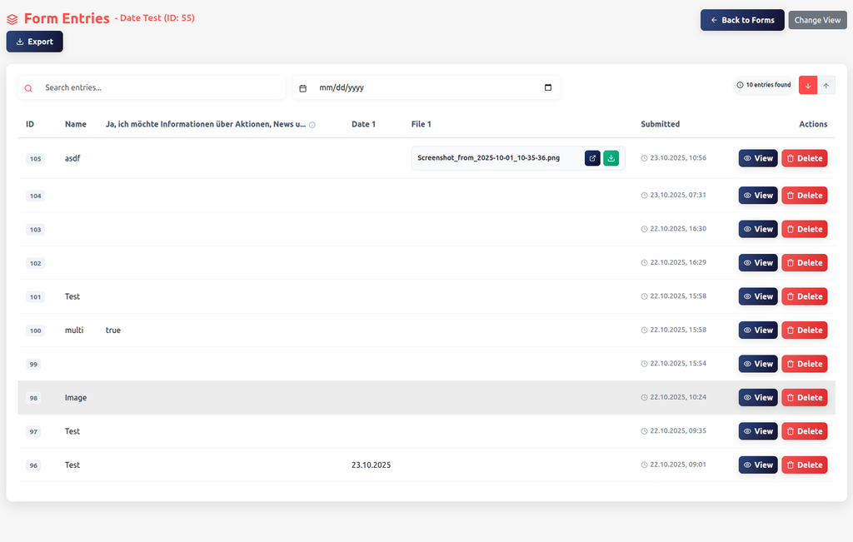Click the name asdf cell
This screenshot has width=853, height=542.
[x=72, y=158]
